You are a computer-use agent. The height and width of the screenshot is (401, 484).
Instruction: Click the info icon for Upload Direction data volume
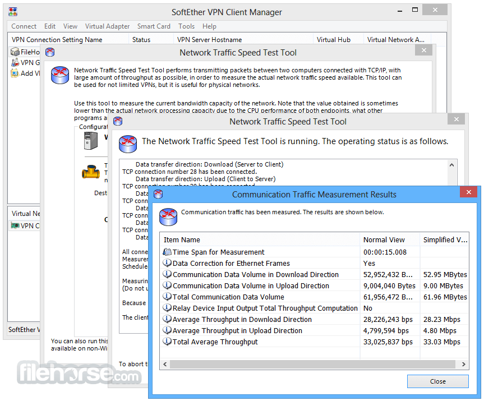coord(167,285)
